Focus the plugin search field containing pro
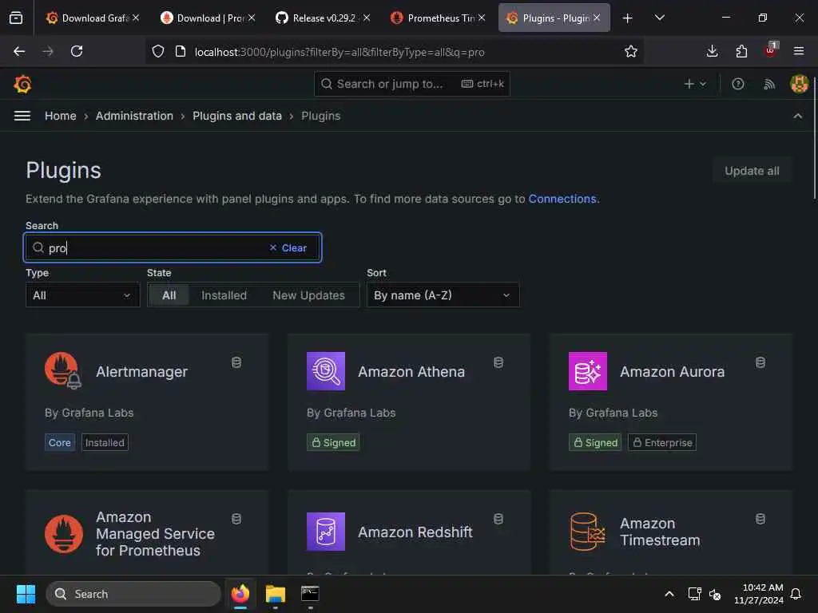Image resolution: width=818 pixels, height=613 pixels. [173, 247]
